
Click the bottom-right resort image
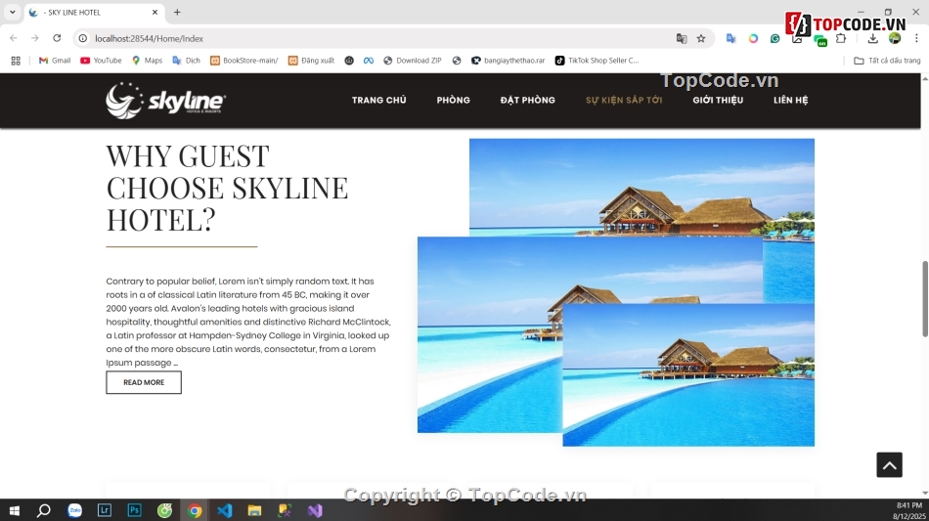688,374
